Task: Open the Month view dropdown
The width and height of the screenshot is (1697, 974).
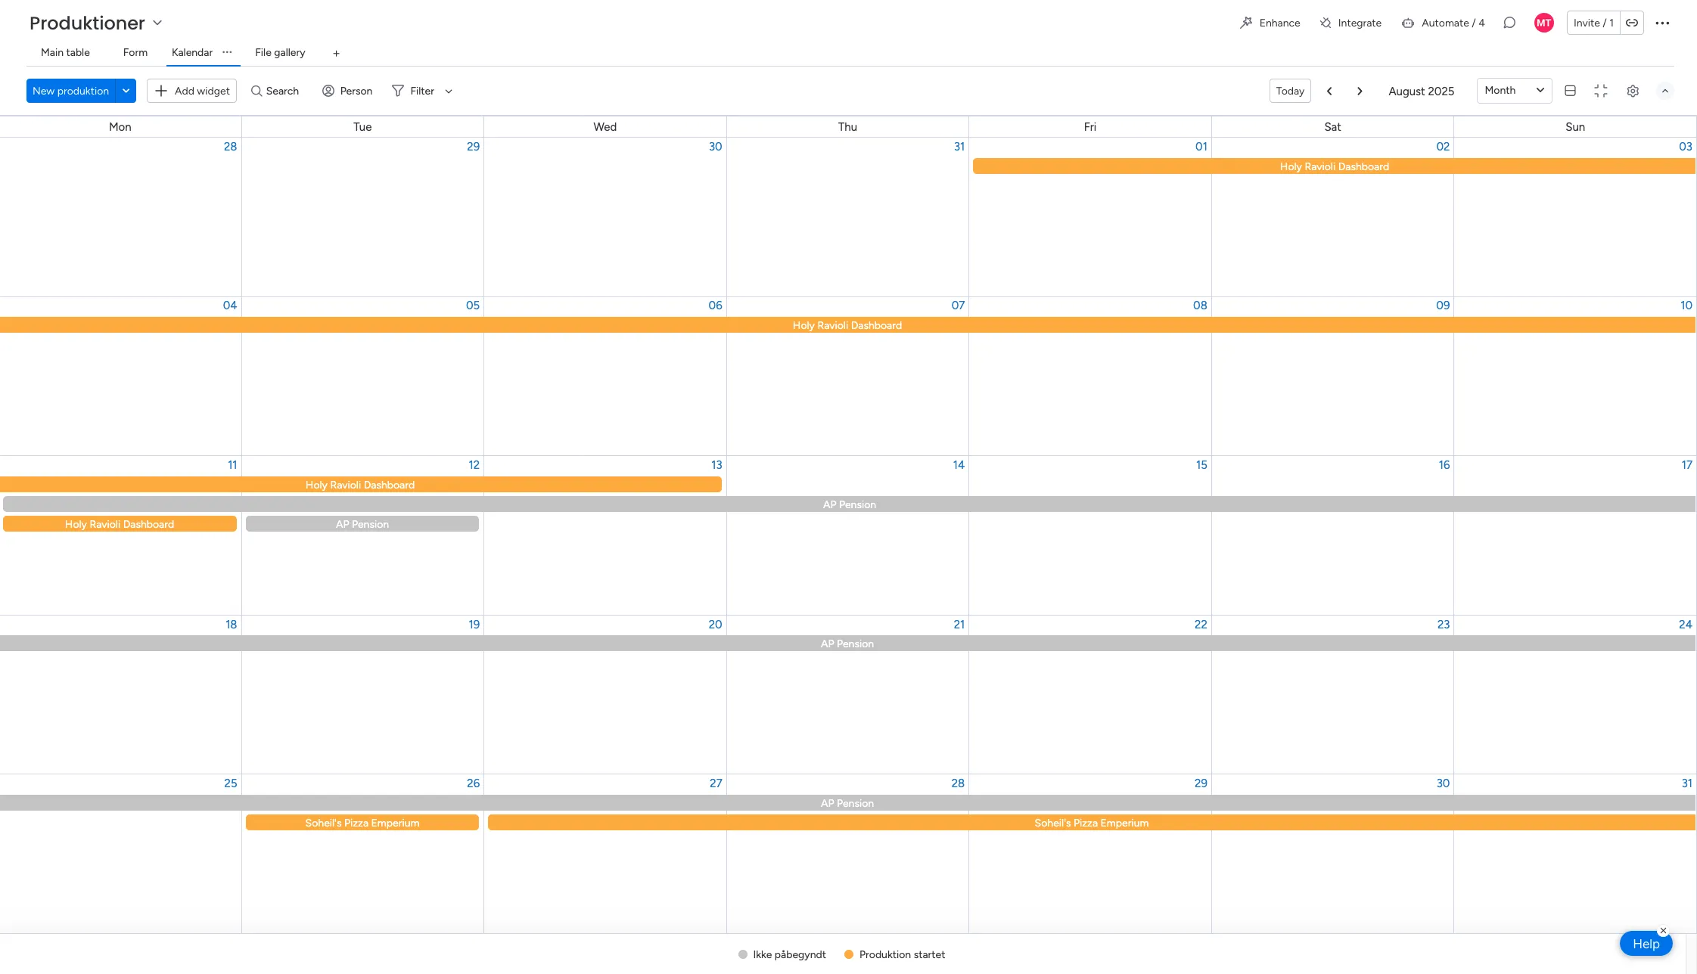Action: pos(1513,91)
